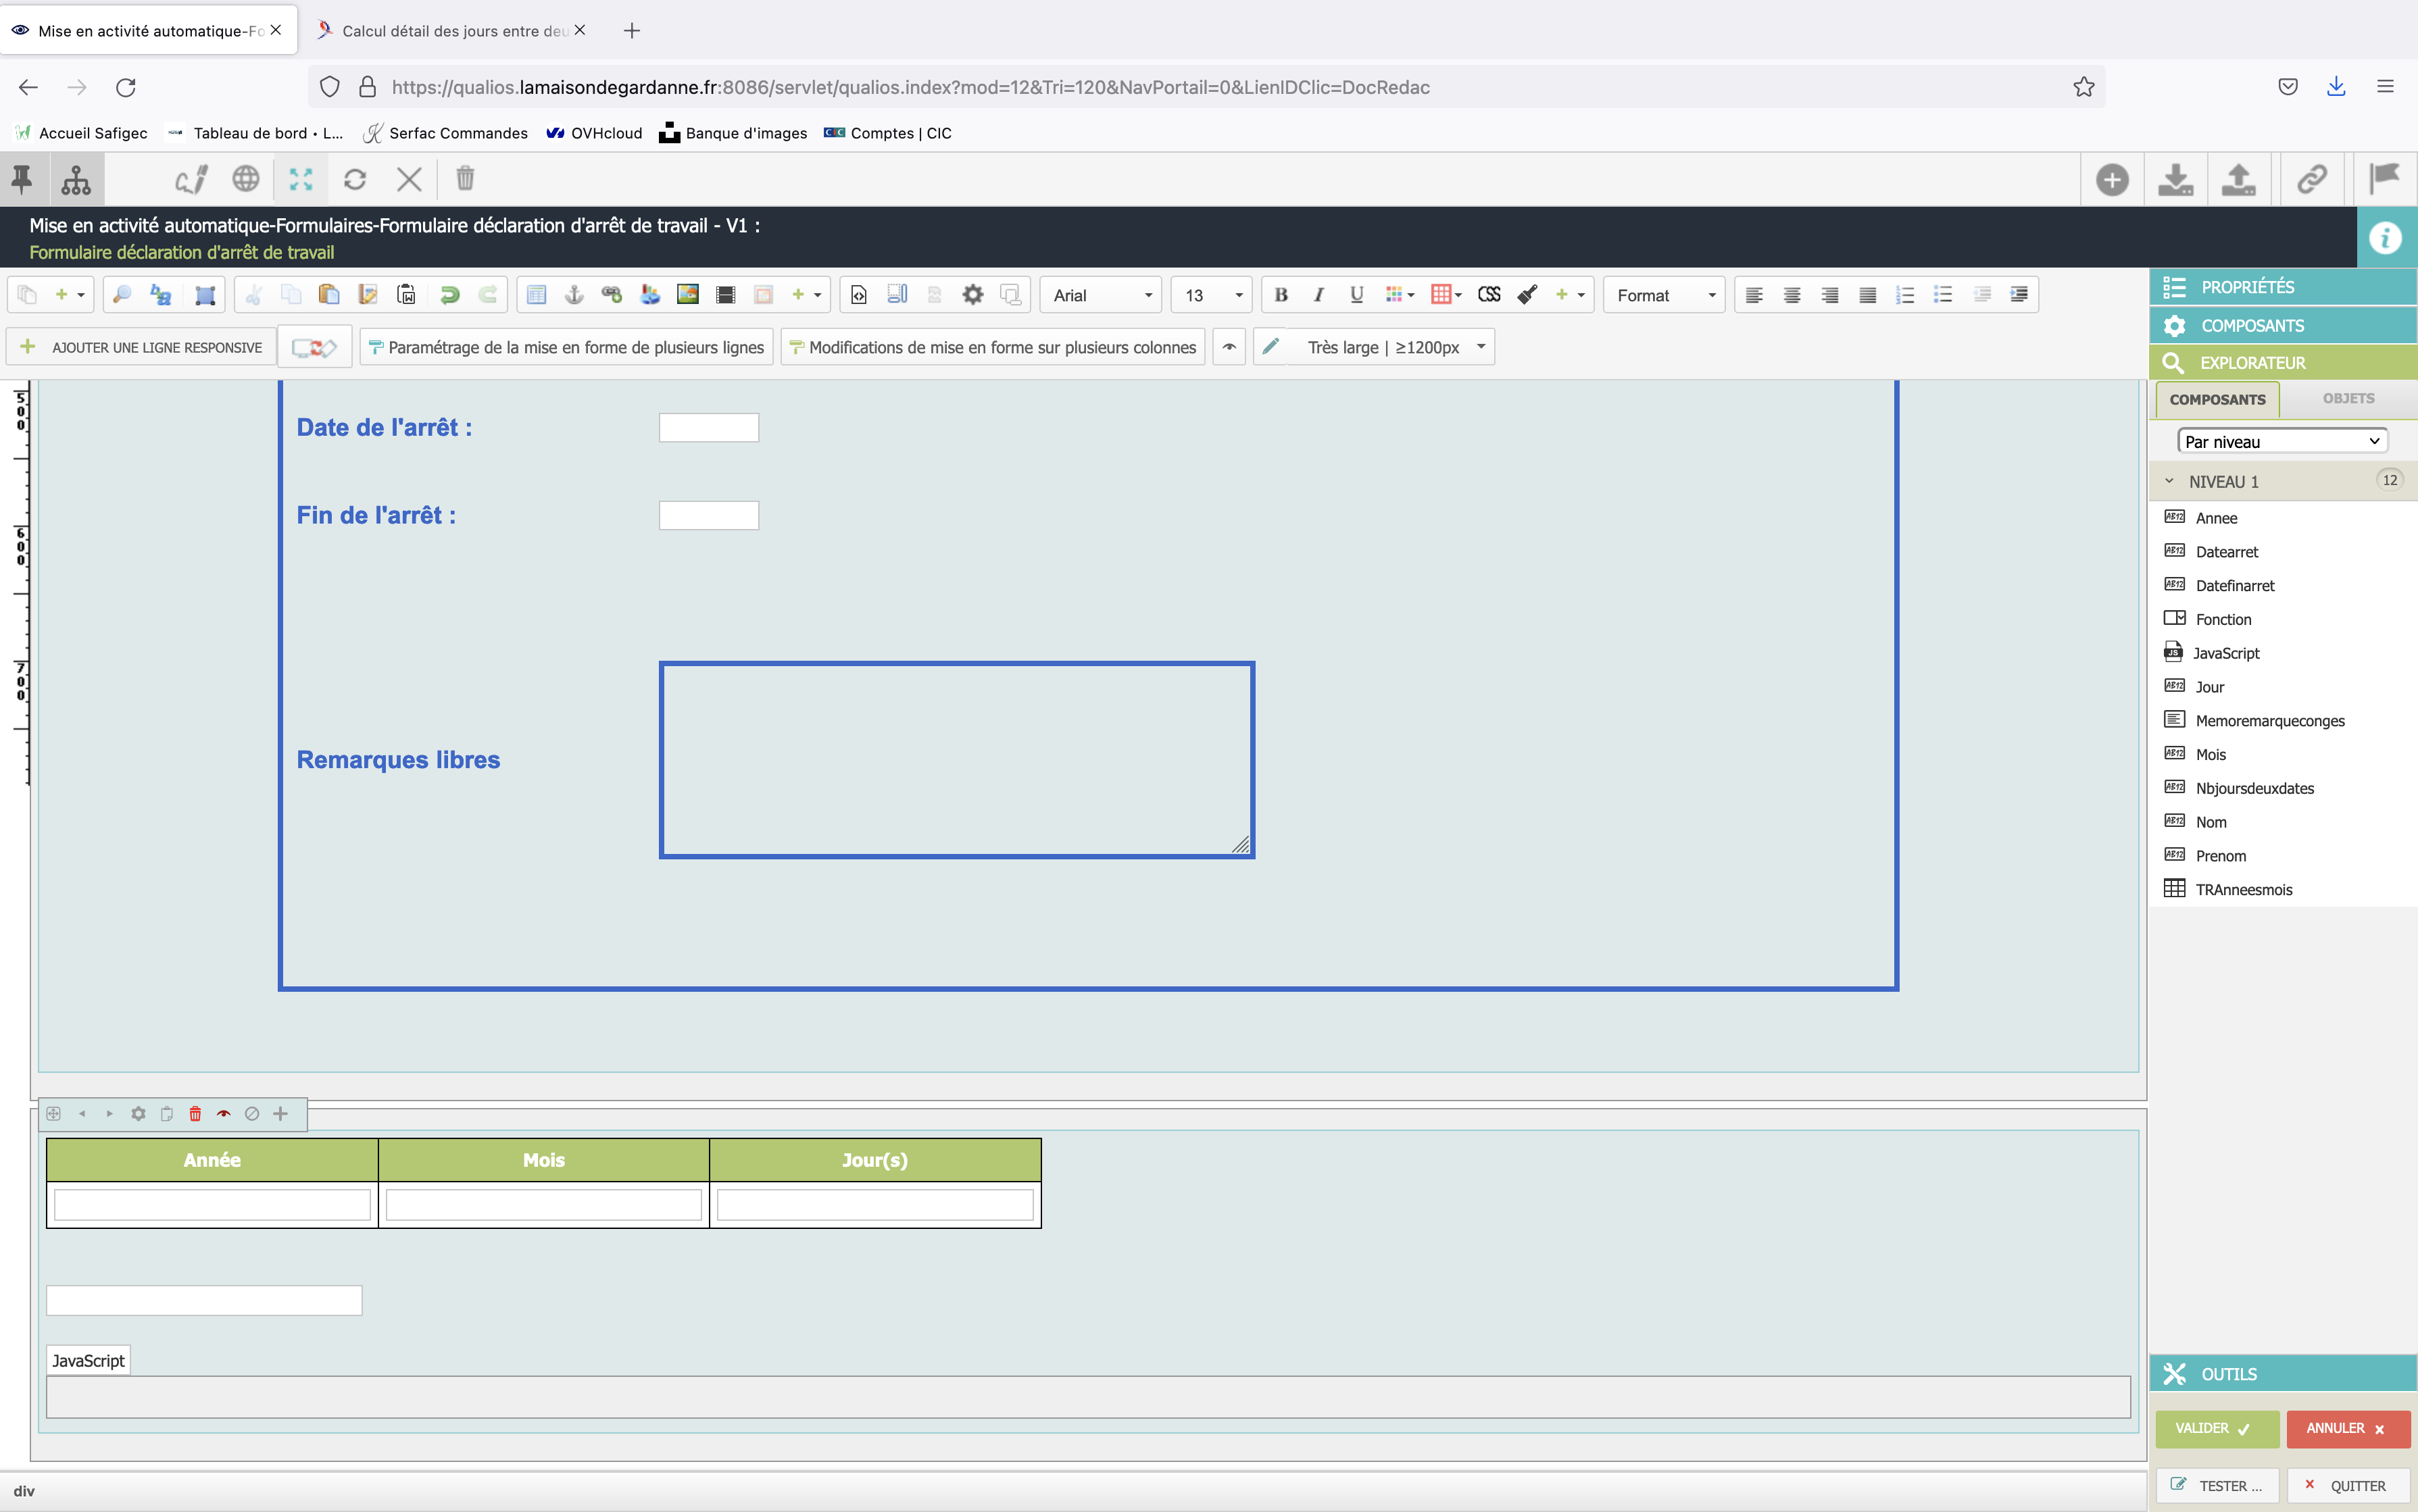
Task: Click the insert link icon
Action: [x=612, y=295]
